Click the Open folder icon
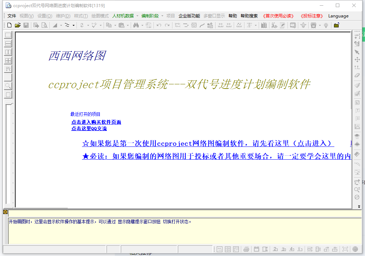This screenshot has height=256, width=365. pyautogui.click(x=17, y=25)
